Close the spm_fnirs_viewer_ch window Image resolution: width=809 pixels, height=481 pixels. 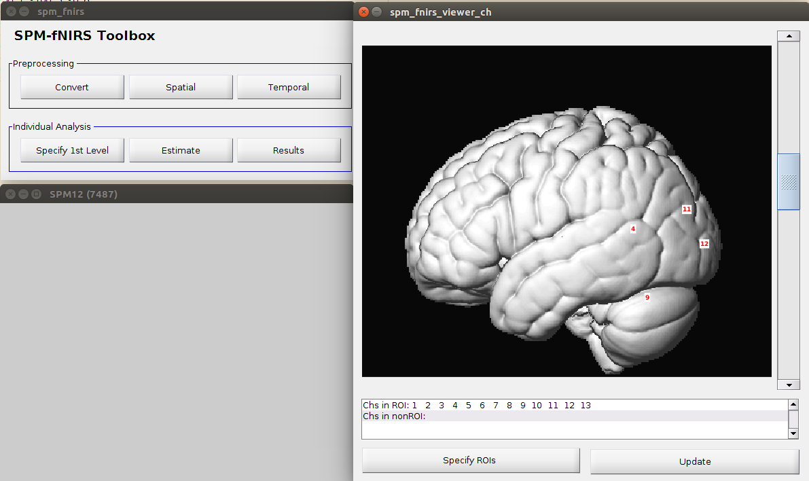[x=363, y=12]
